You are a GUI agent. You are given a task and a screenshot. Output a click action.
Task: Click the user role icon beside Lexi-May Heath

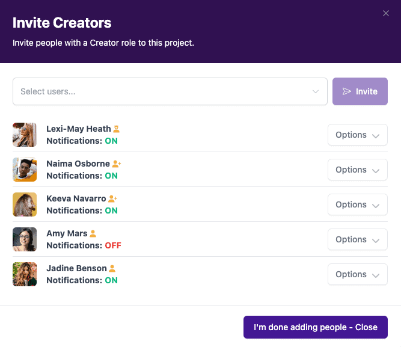tap(117, 129)
